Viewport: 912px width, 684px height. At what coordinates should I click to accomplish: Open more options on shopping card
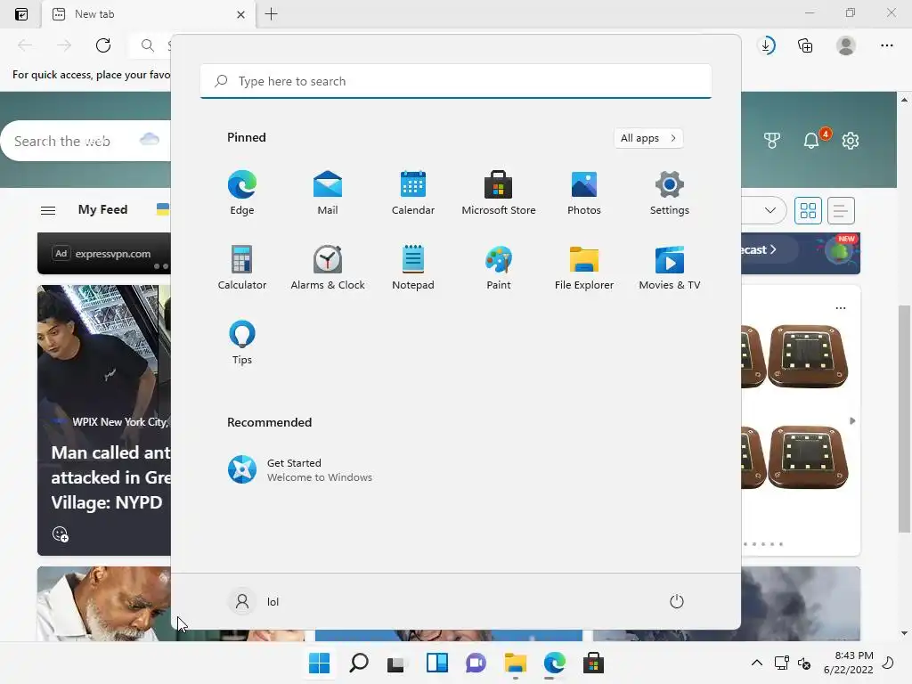coord(841,308)
